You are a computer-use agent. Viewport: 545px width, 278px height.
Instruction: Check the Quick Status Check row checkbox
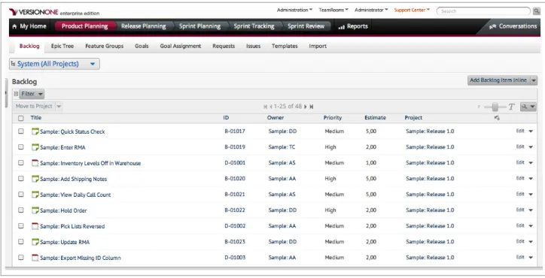[21, 131]
